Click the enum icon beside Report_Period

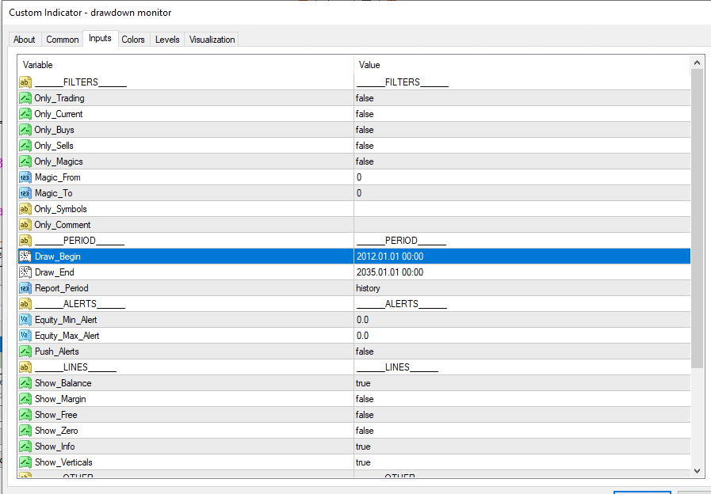25,288
